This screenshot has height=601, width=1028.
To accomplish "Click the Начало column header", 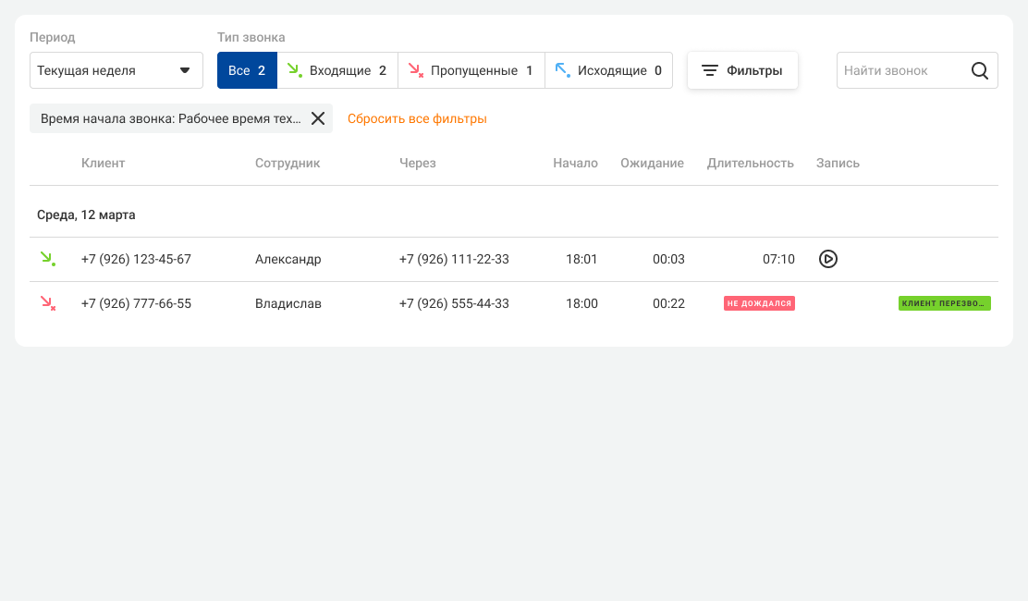I will point(575,163).
